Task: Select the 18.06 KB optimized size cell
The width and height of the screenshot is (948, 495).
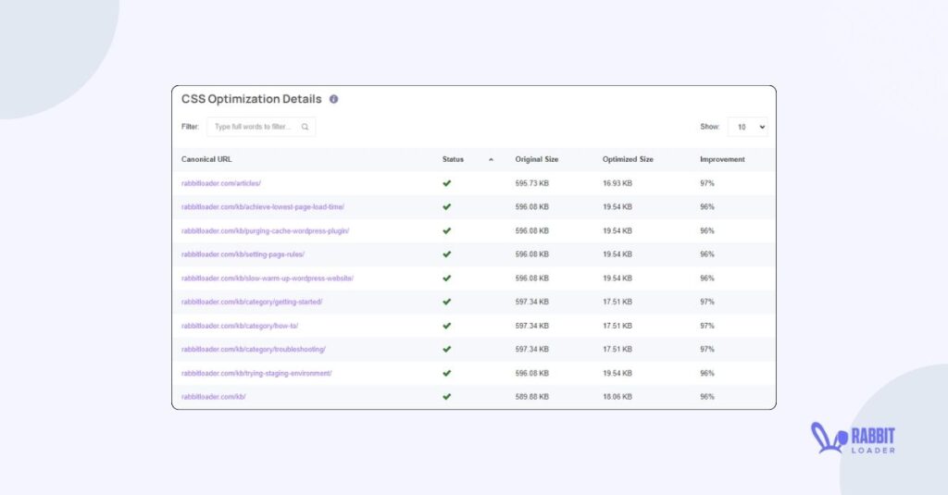Action: click(617, 397)
